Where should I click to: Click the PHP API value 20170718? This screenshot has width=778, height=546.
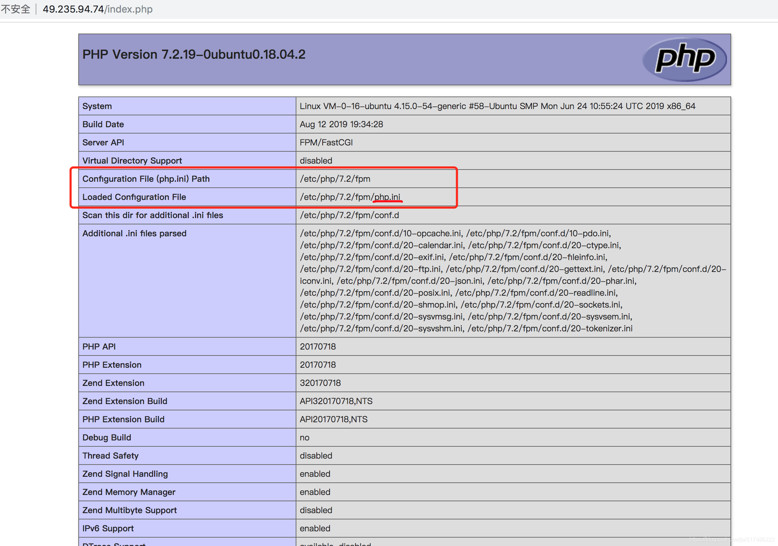(318, 347)
